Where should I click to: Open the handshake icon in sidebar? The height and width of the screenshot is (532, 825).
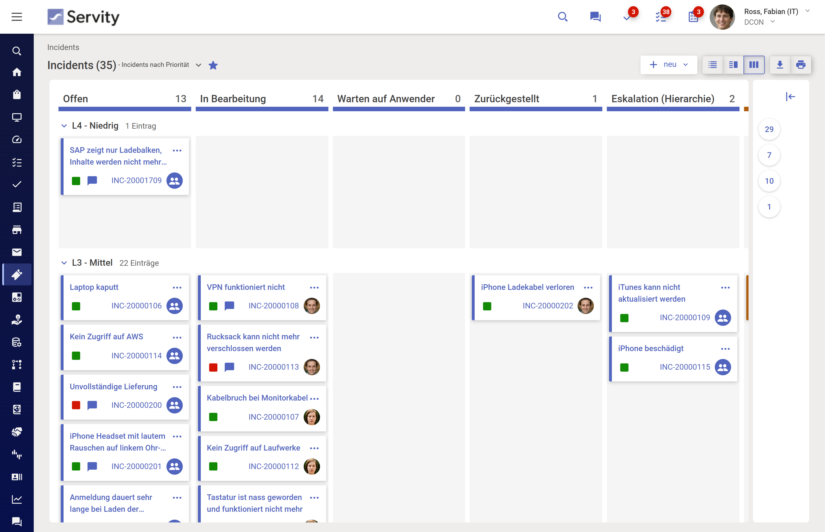(17, 432)
